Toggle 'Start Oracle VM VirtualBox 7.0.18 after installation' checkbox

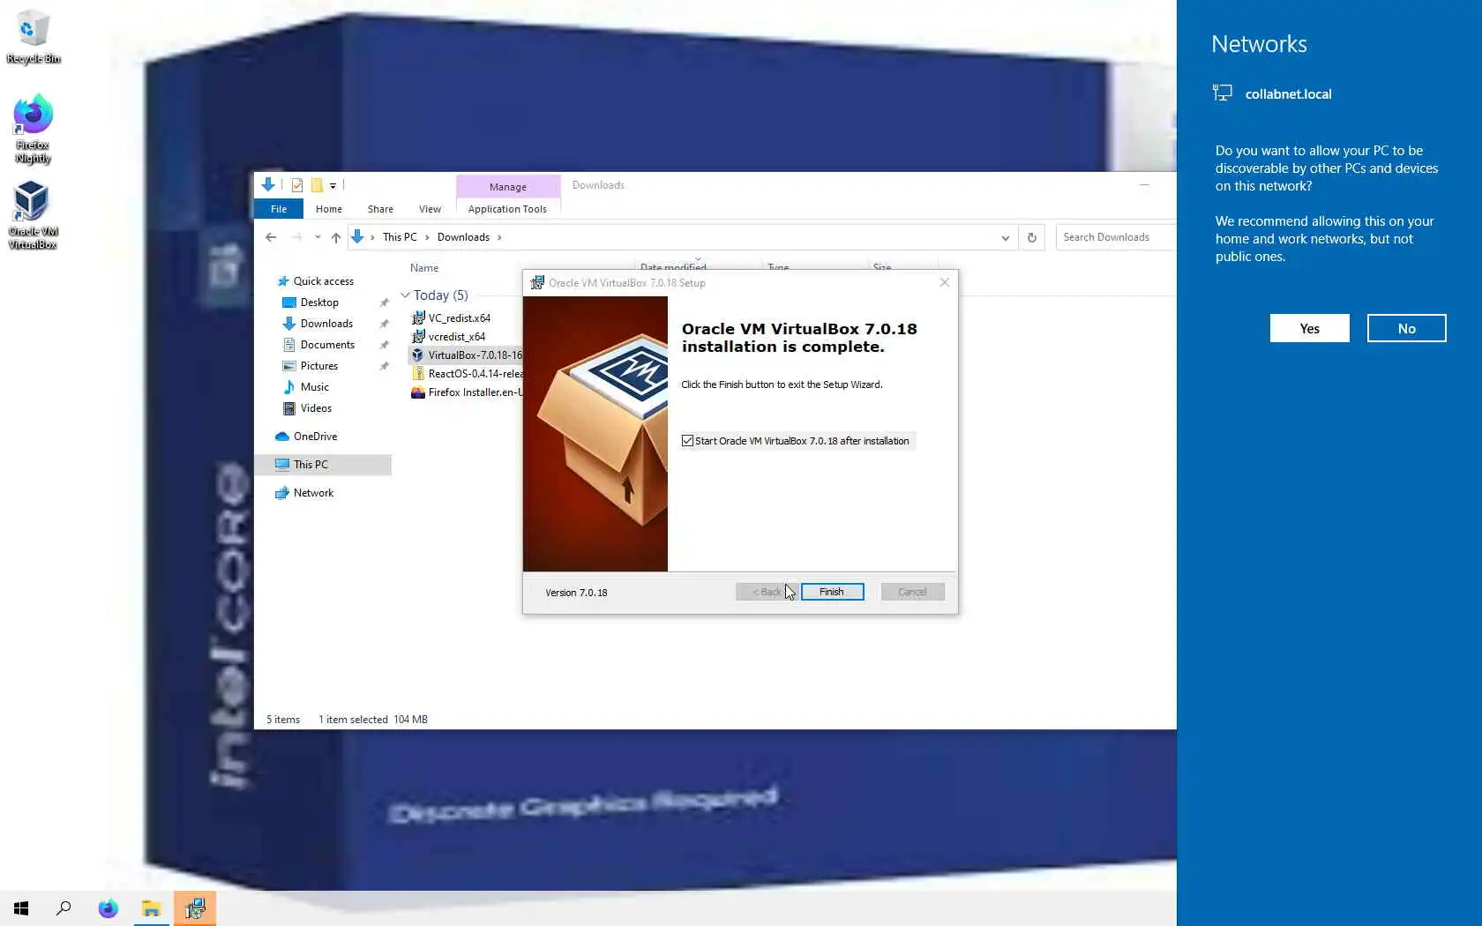pos(687,441)
